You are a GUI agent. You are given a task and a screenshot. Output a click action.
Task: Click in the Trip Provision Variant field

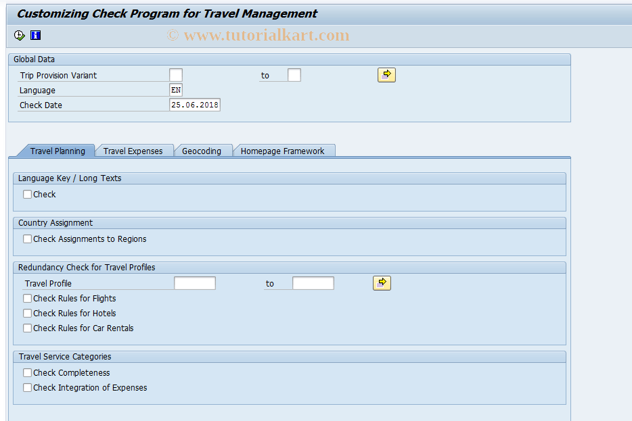[175, 75]
